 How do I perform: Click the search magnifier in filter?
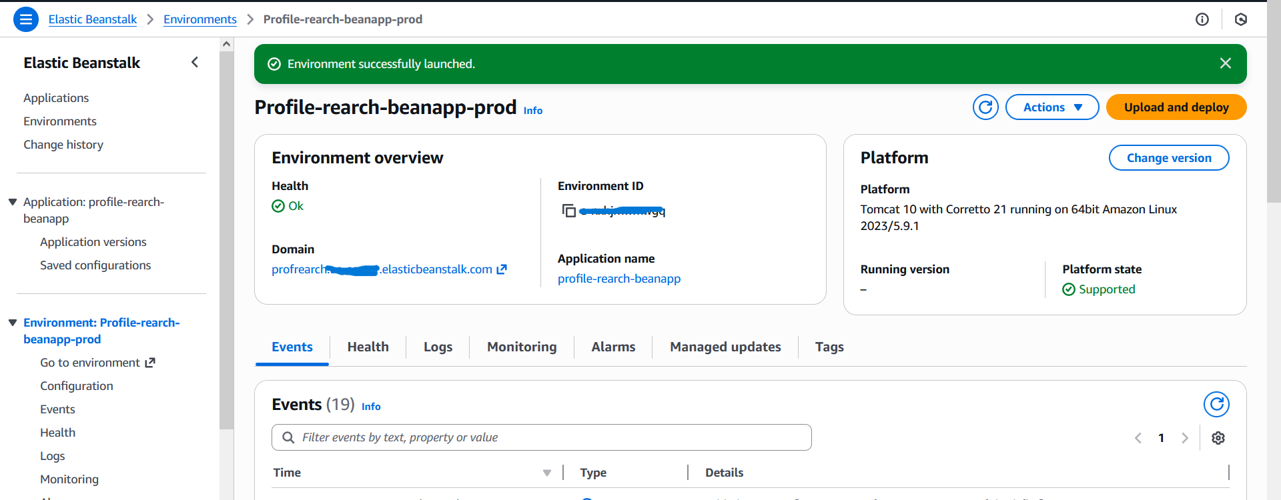(288, 437)
